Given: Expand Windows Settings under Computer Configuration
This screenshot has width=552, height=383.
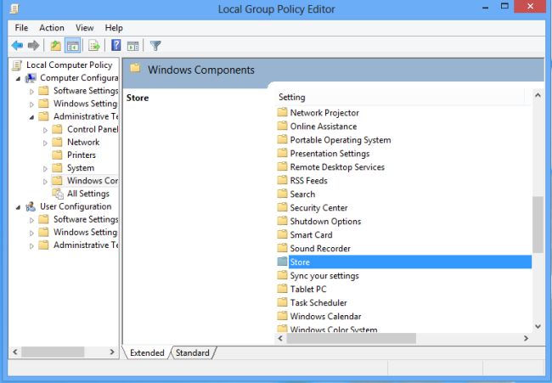Looking at the screenshot, I should [31, 104].
